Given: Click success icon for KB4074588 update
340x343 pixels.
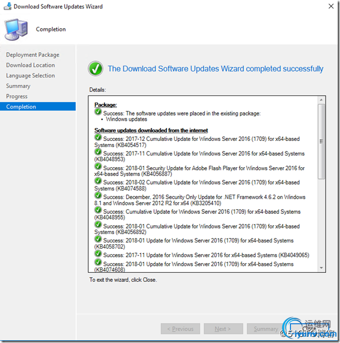Looking at the screenshot, I should (98, 181).
